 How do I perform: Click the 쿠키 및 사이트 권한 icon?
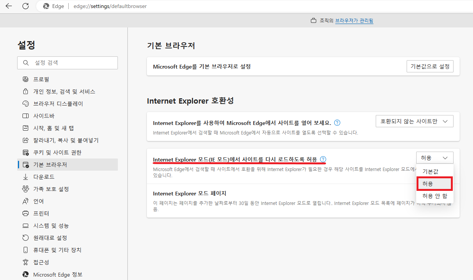(26, 152)
